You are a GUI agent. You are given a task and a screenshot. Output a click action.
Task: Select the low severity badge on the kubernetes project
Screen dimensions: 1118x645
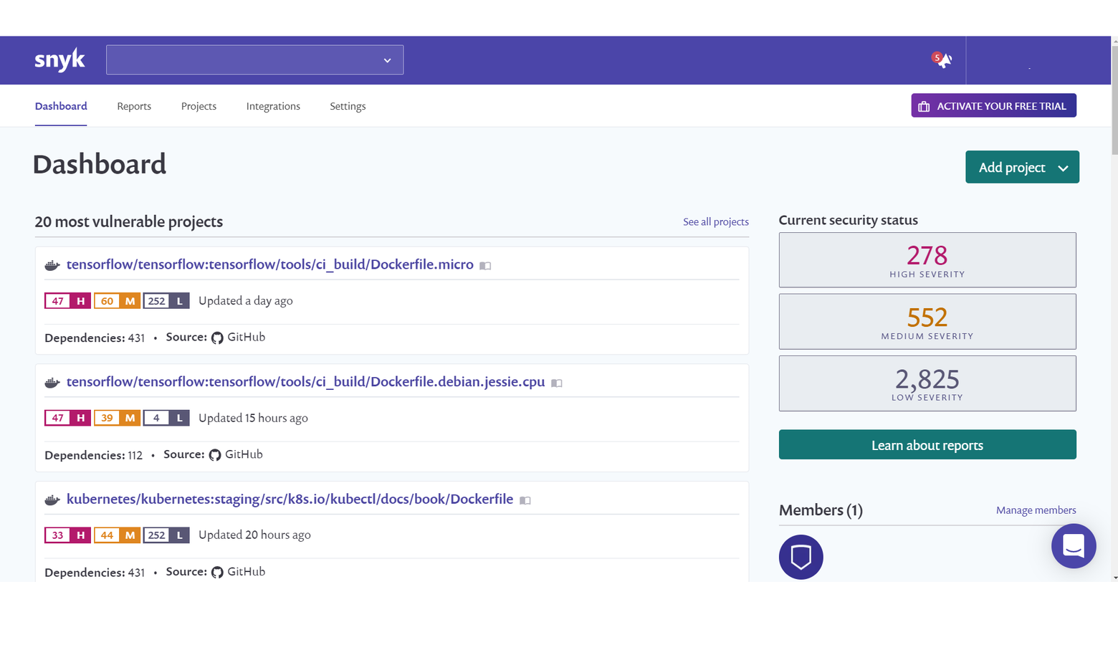click(166, 535)
